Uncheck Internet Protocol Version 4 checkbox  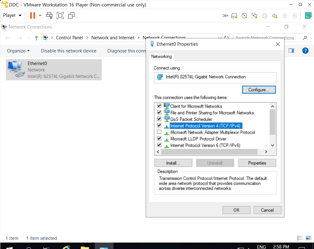159,125
